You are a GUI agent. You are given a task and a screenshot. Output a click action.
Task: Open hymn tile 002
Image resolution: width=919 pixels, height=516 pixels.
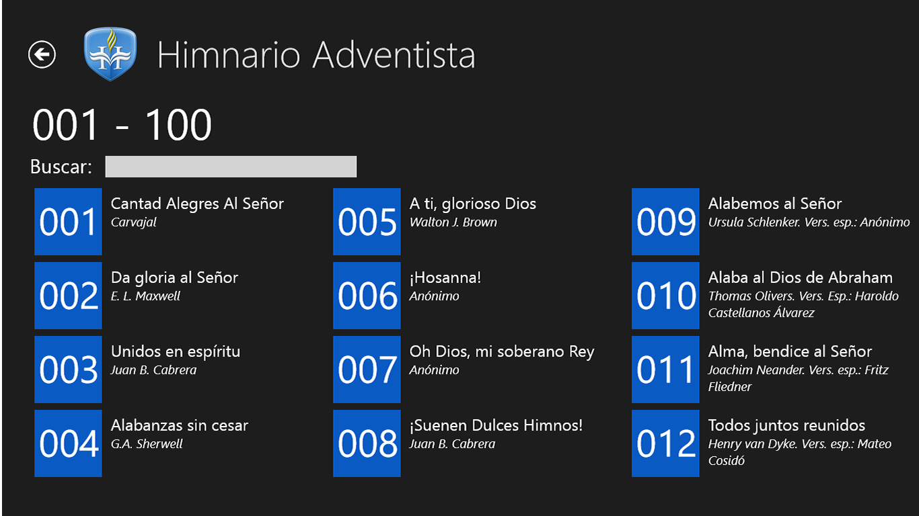coord(68,296)
